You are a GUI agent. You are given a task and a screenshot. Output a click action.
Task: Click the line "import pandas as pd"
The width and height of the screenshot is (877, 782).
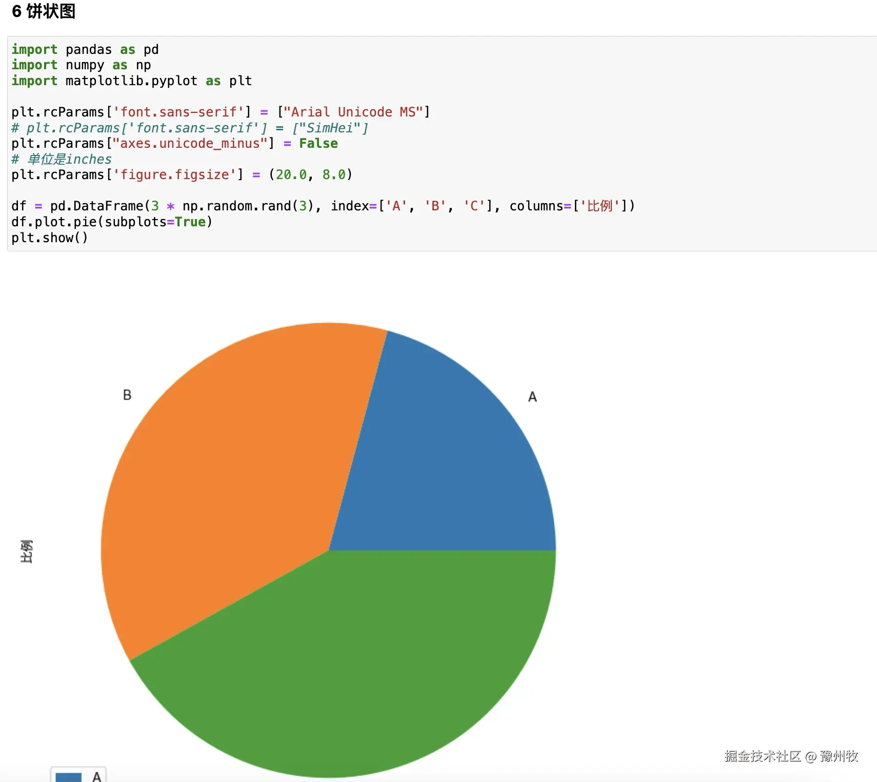coord(85,49)
